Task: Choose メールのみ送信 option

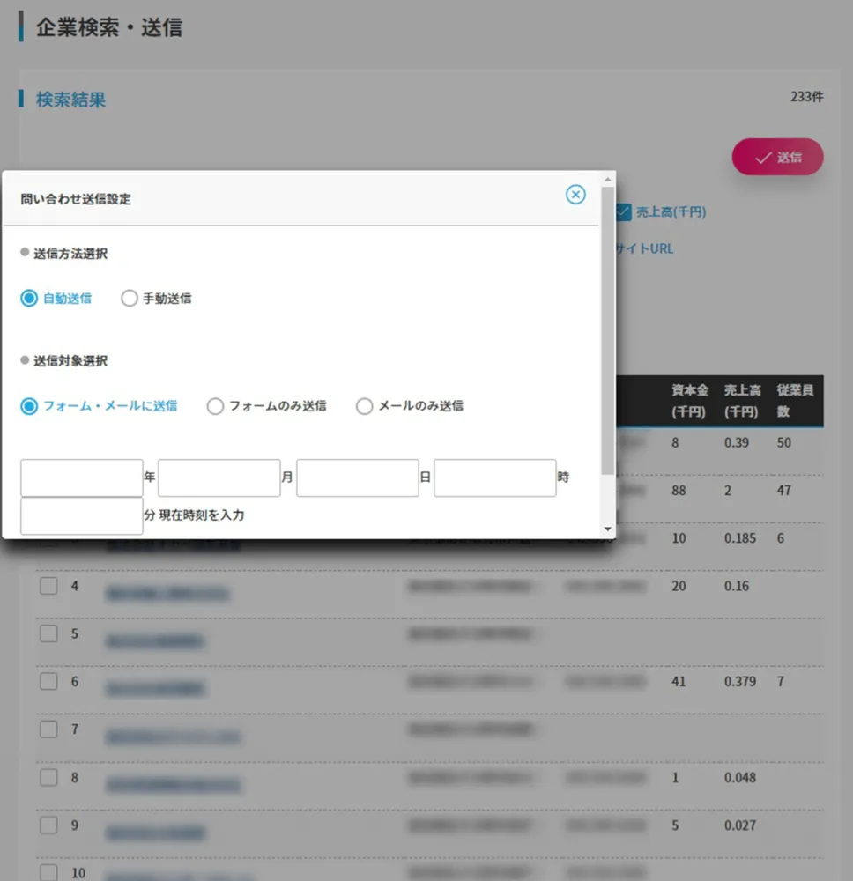Action: click(410, 405)
